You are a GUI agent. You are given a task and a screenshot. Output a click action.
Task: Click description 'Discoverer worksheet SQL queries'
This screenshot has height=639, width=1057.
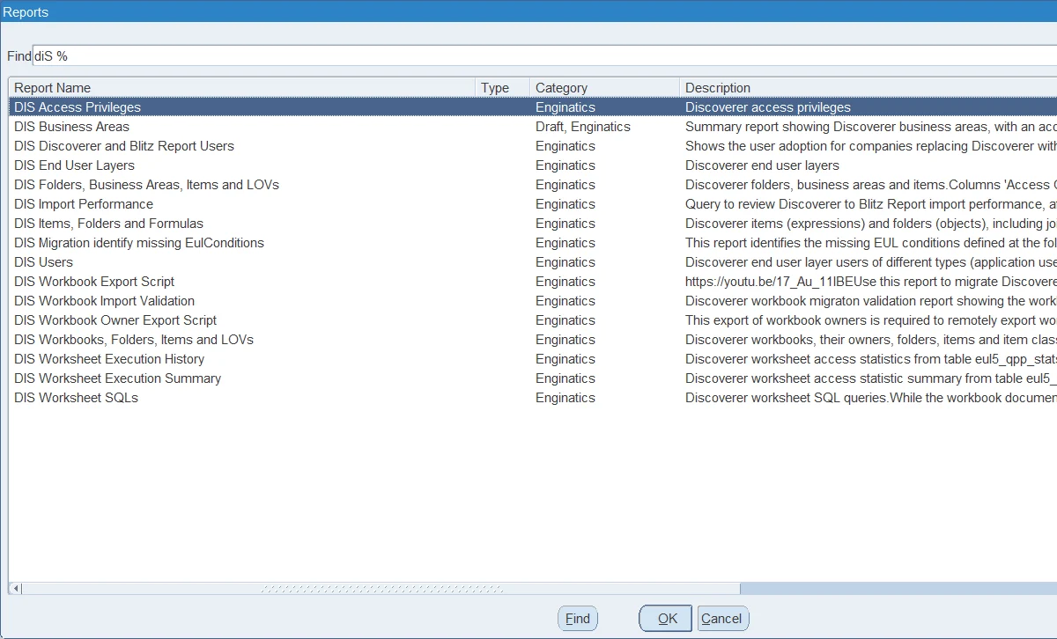coord(871,398)
